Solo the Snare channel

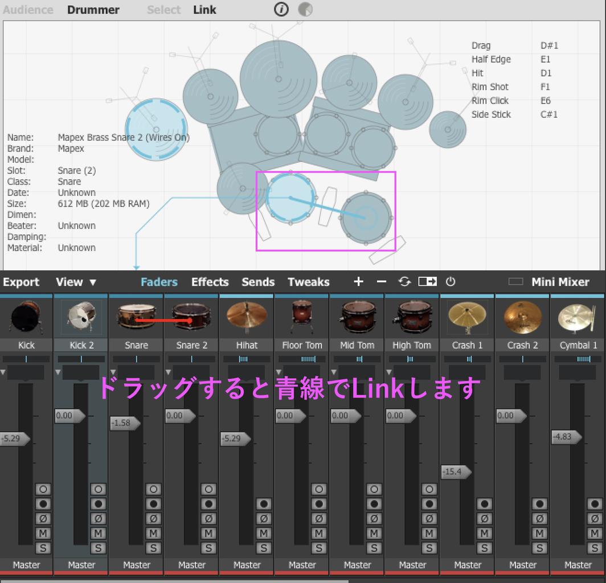pos(153,548)
